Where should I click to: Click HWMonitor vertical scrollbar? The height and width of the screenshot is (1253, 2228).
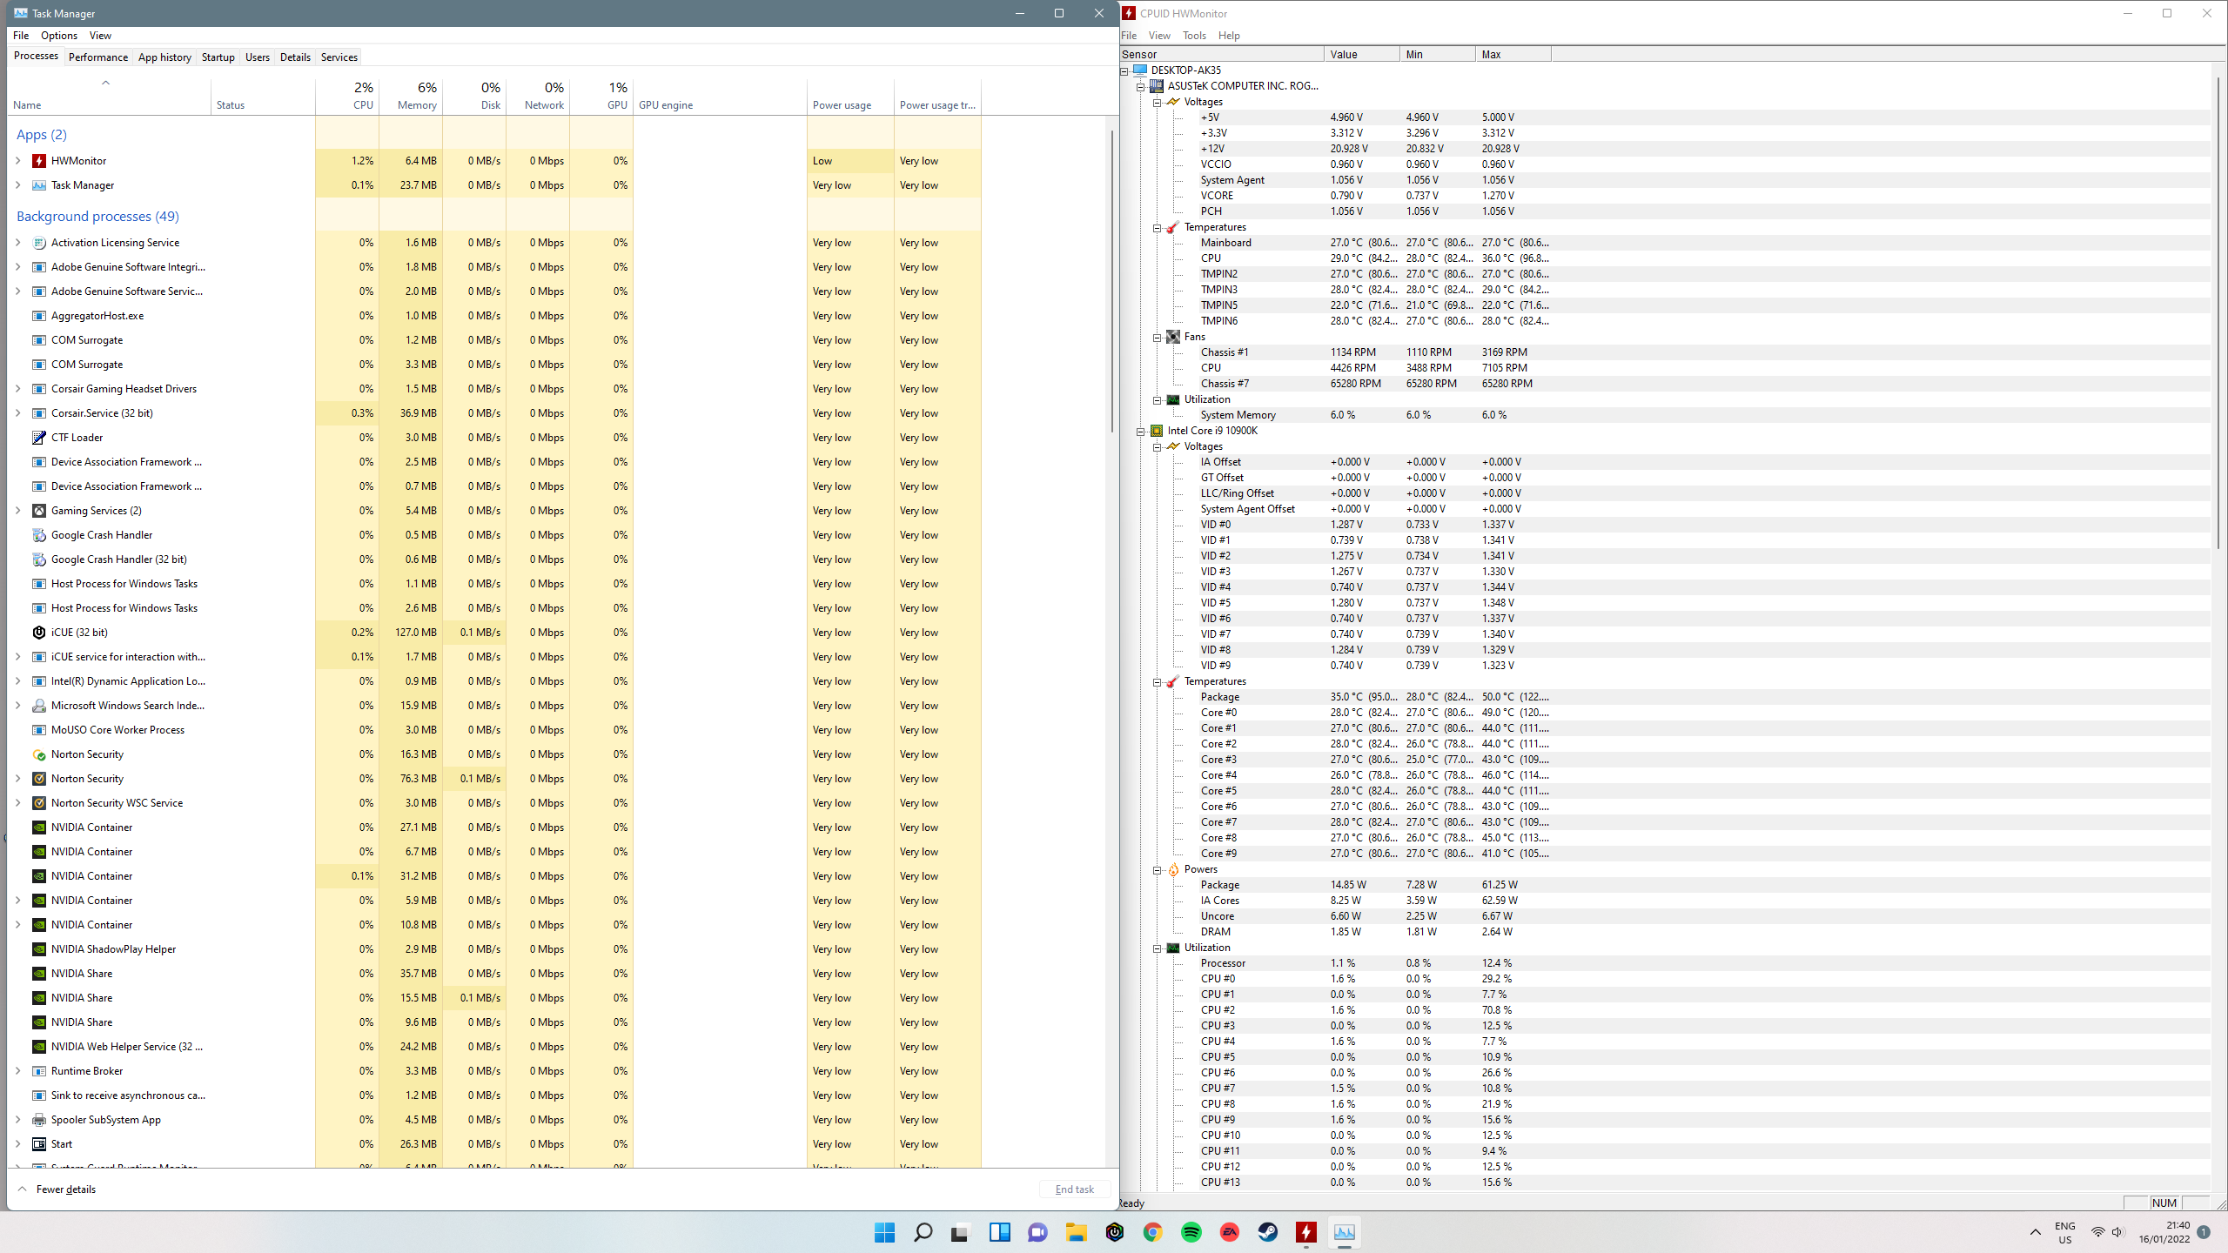(x=2218, y=313)
